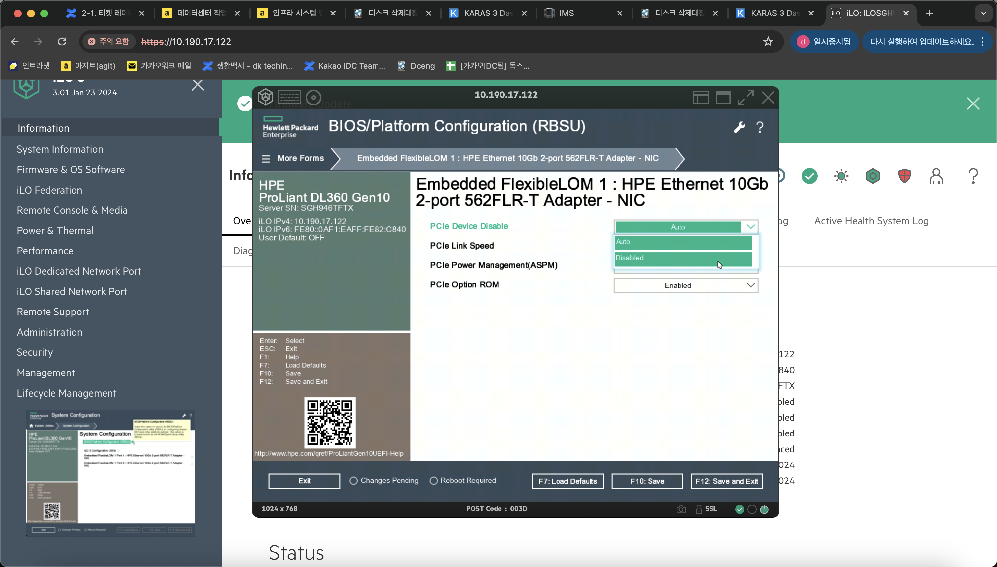Open the Kakao IDC Team bookmark
Screen dimensions: 997x567
[x=344, y=65]
